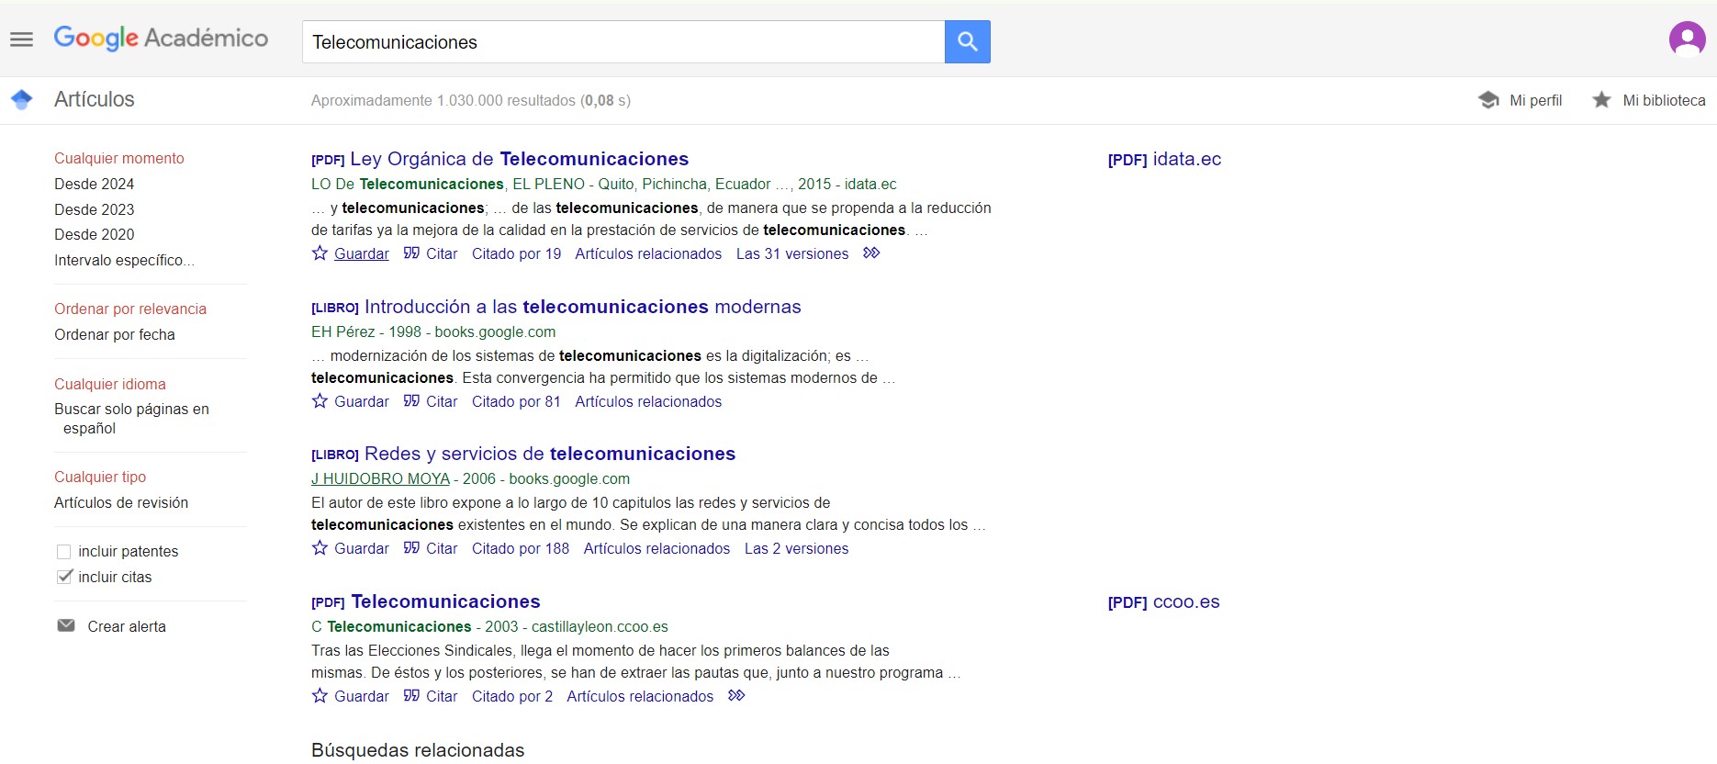Open the [PDF] ccoo.es link

tap(1163, 602)
